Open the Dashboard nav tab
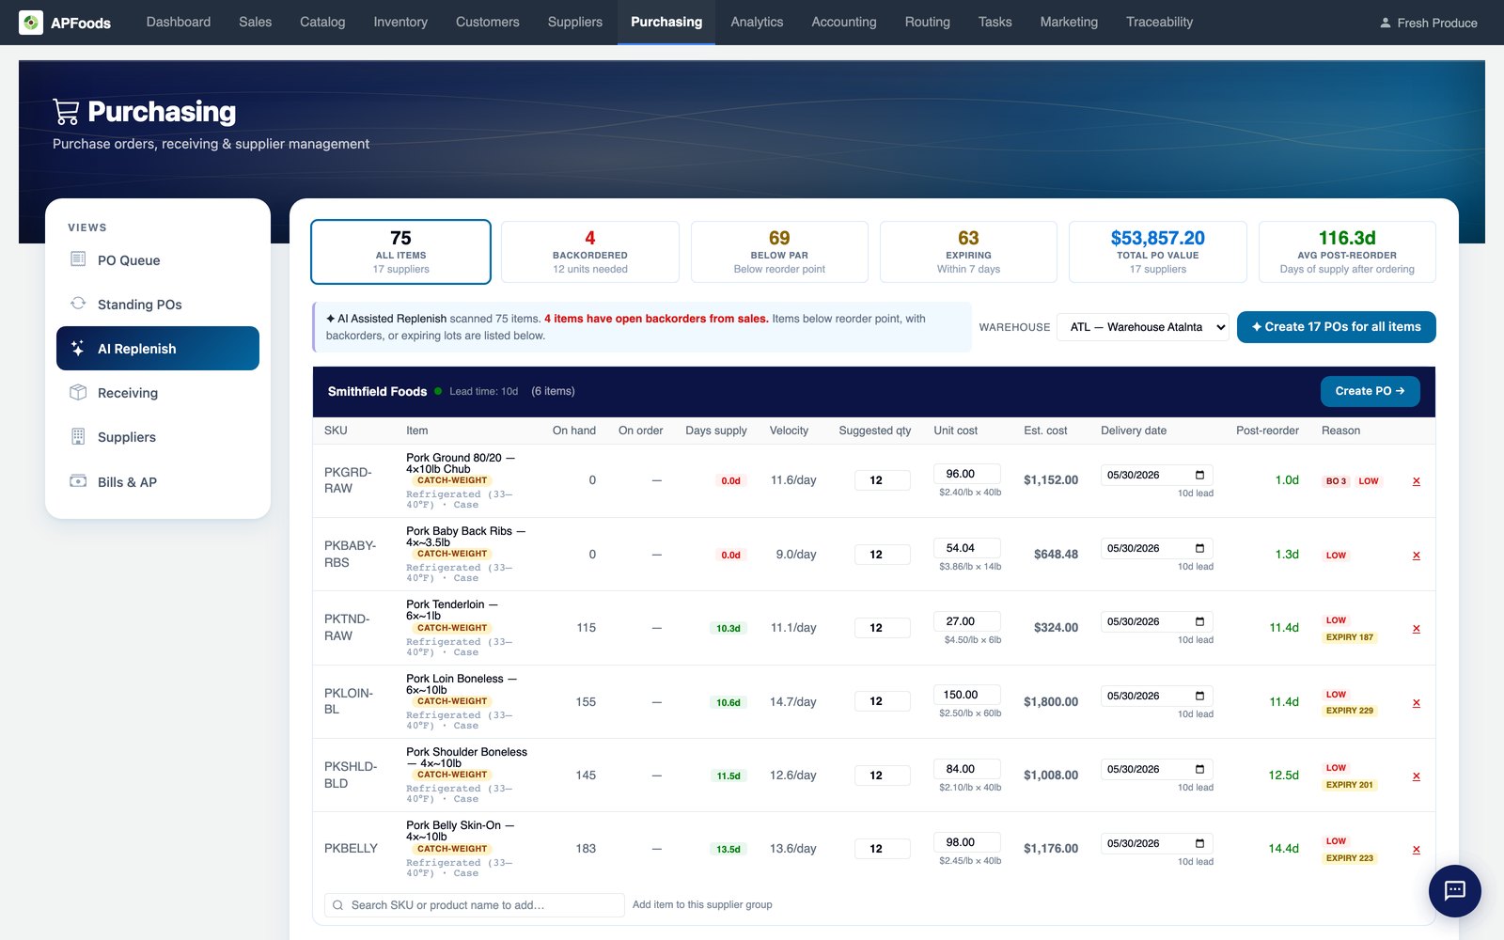 pos(179,22)
